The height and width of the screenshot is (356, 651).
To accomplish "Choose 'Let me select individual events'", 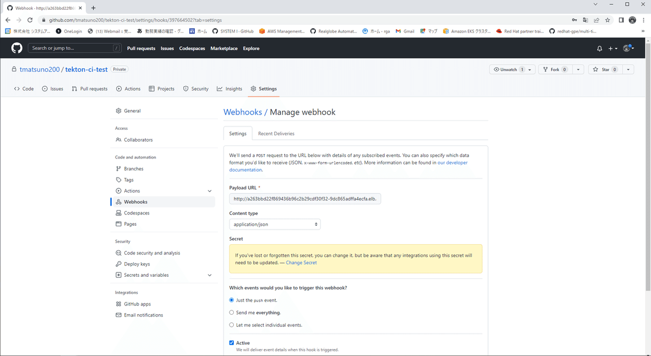I will pyautogui.click(x=231, y=325).
